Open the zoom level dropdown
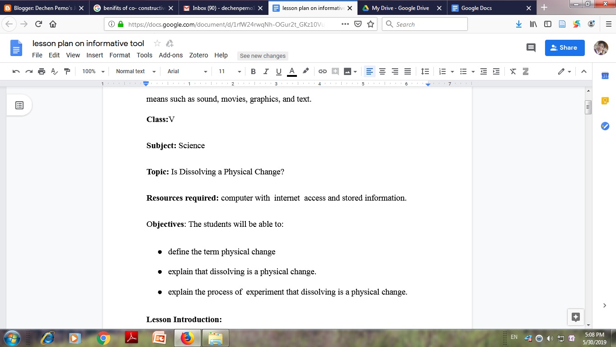The image size is (616, 347). click(93, 71)
